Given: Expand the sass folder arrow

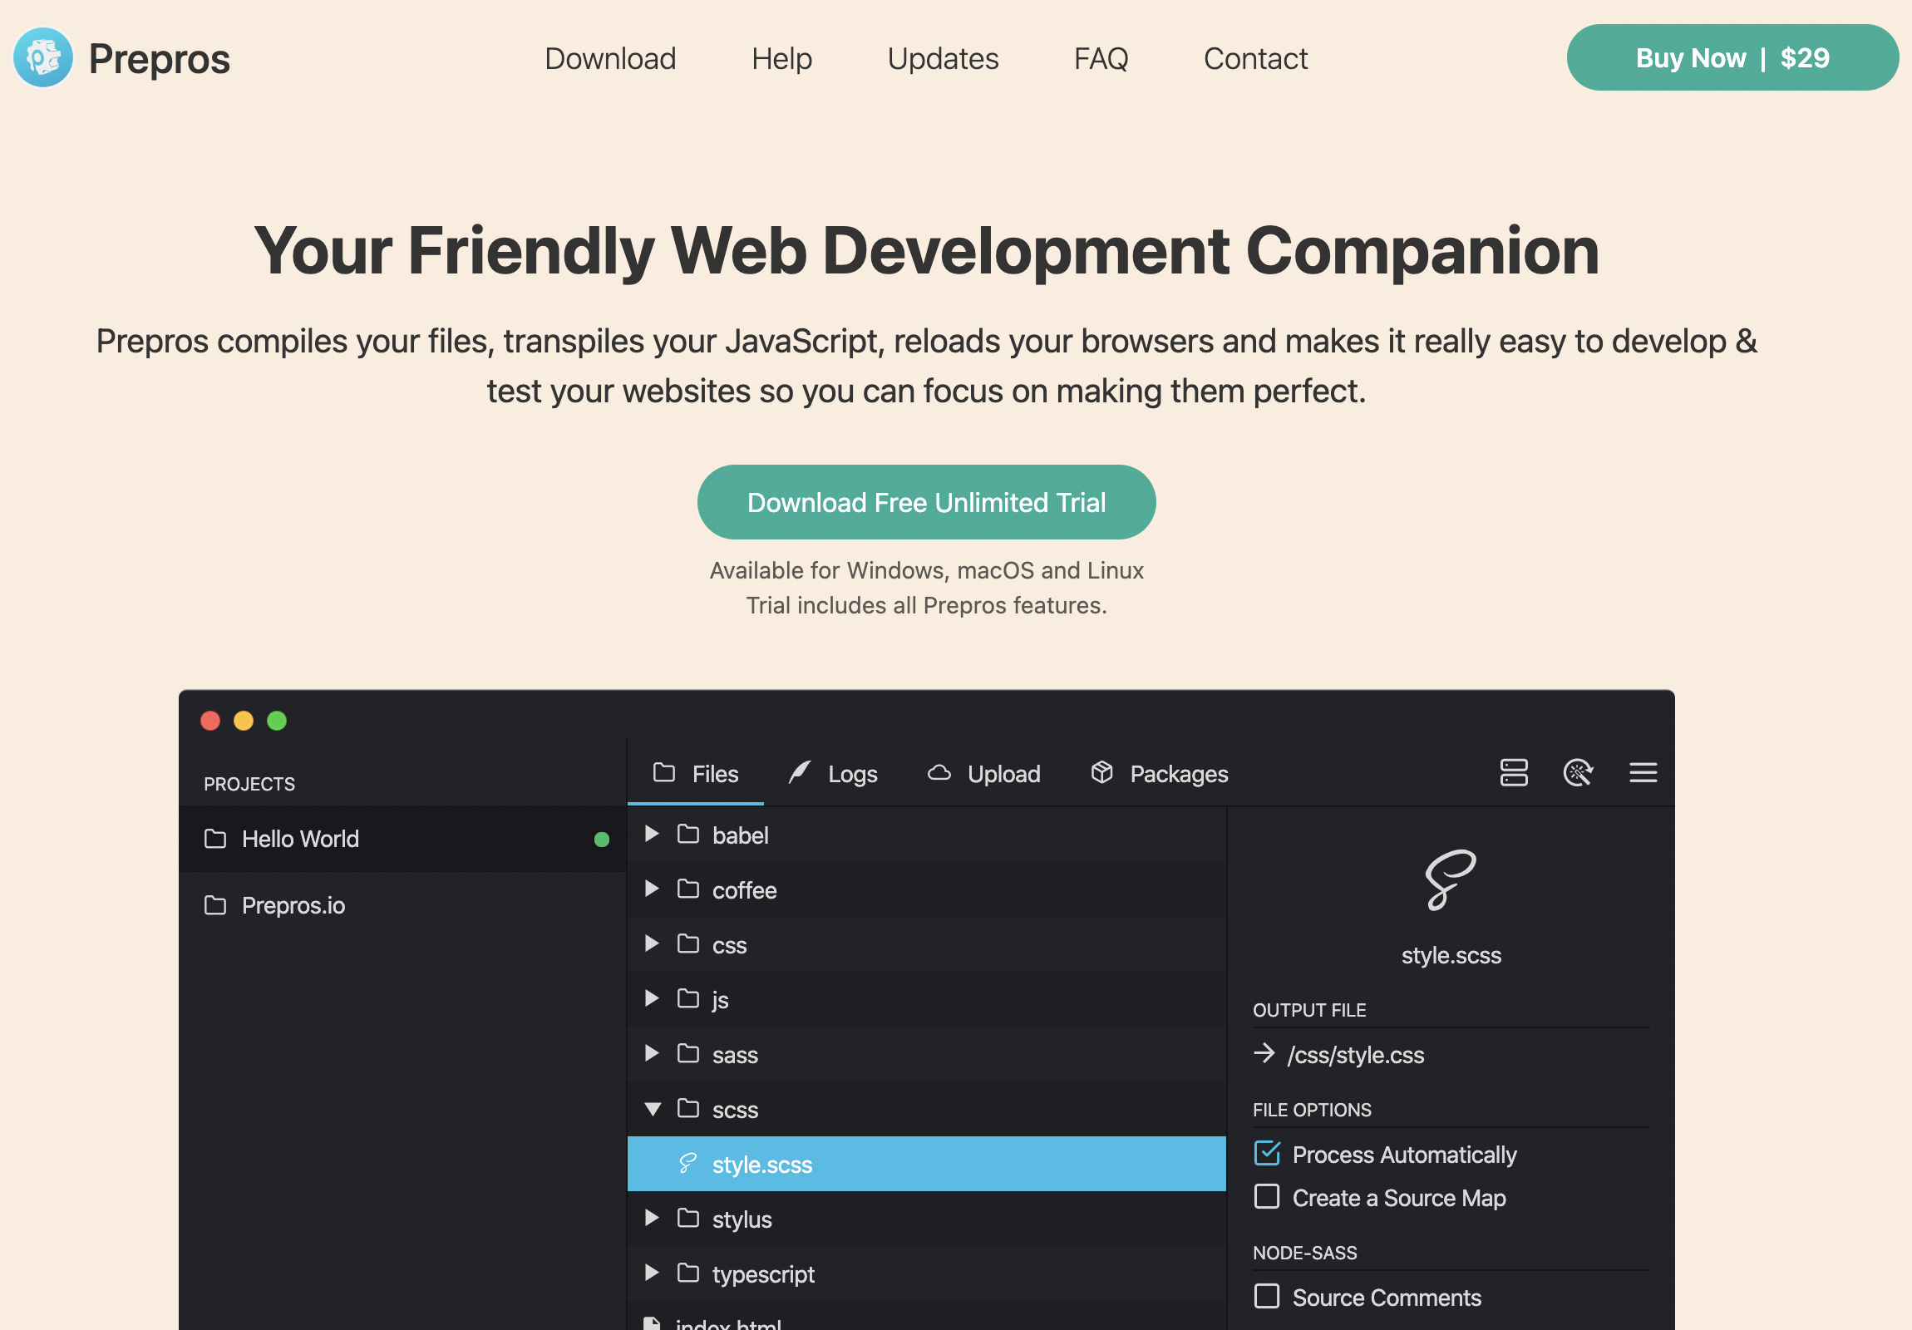Looking at the screenshot, I should [652, 1053].
